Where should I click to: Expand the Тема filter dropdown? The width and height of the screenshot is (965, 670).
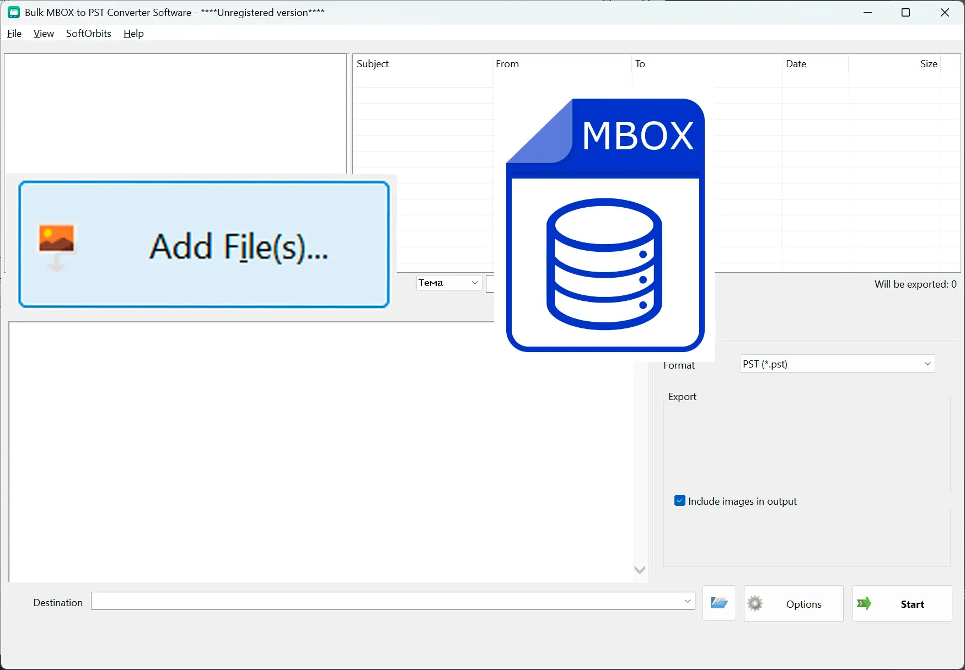449,283
